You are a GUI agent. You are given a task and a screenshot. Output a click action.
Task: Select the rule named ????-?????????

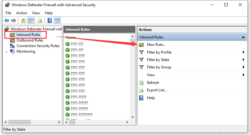(x=82, y=115)
